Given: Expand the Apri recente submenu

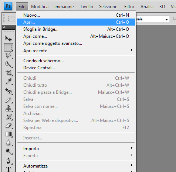Looking at the screenshot, I should point(76,51).
